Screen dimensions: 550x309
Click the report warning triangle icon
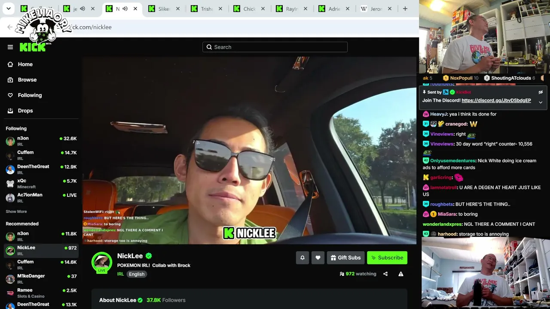[401, 274]
